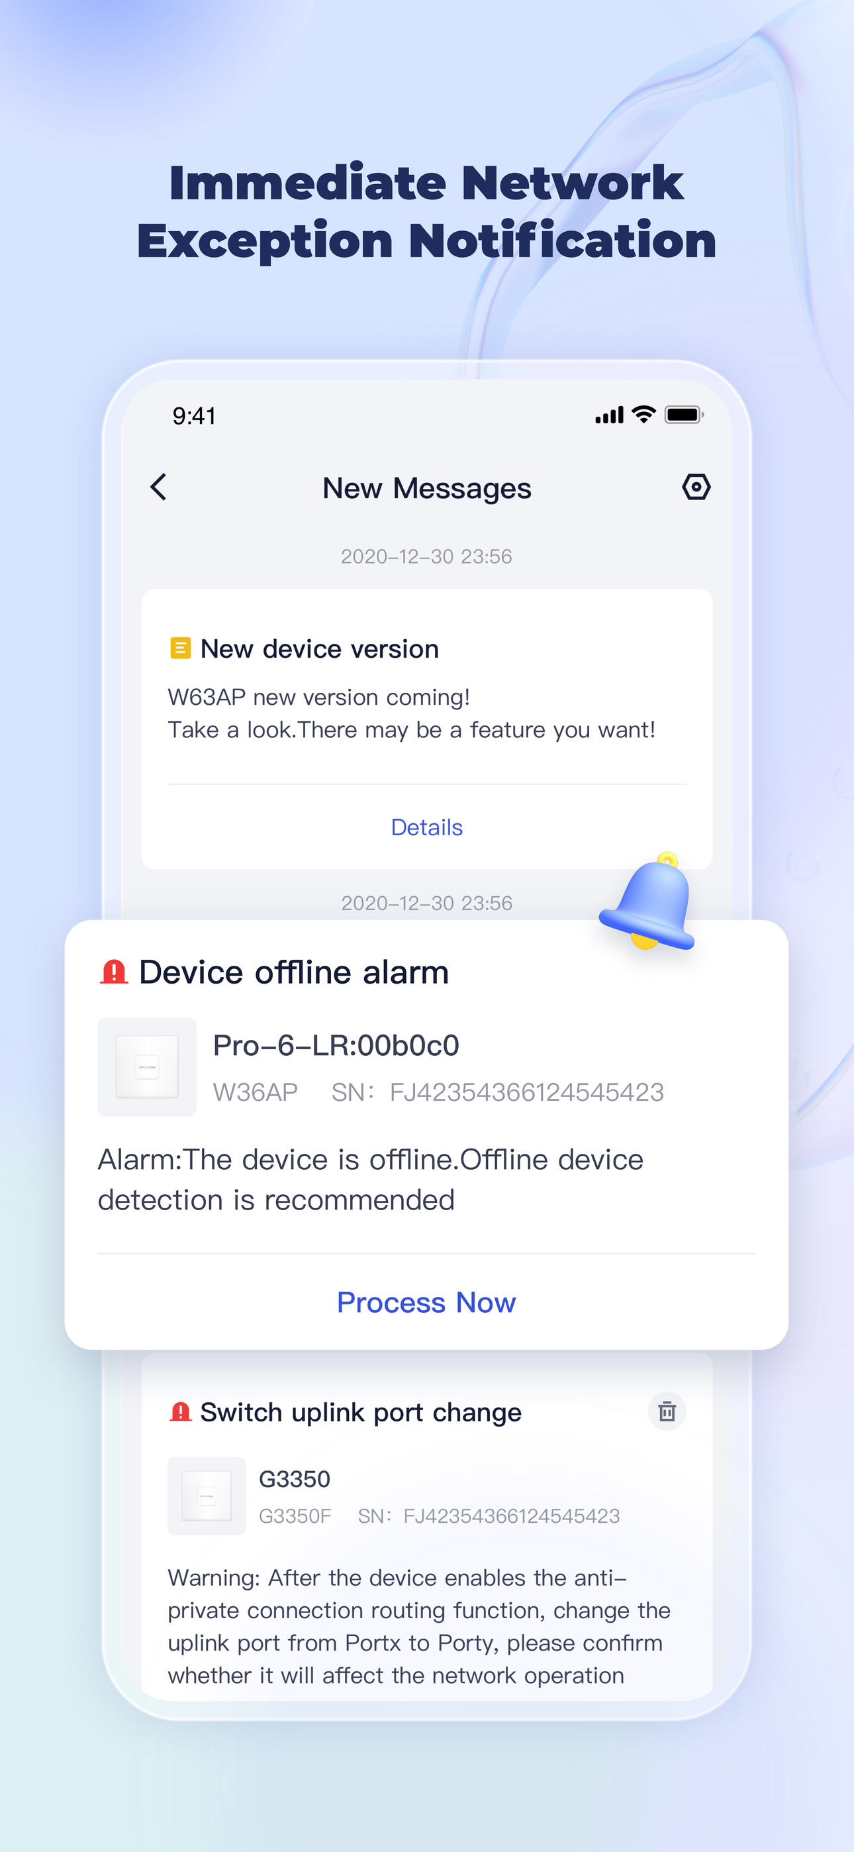Click yellow note icon beside New device version
Screen dimensions: 854x1852
click(x=179, y=648)
